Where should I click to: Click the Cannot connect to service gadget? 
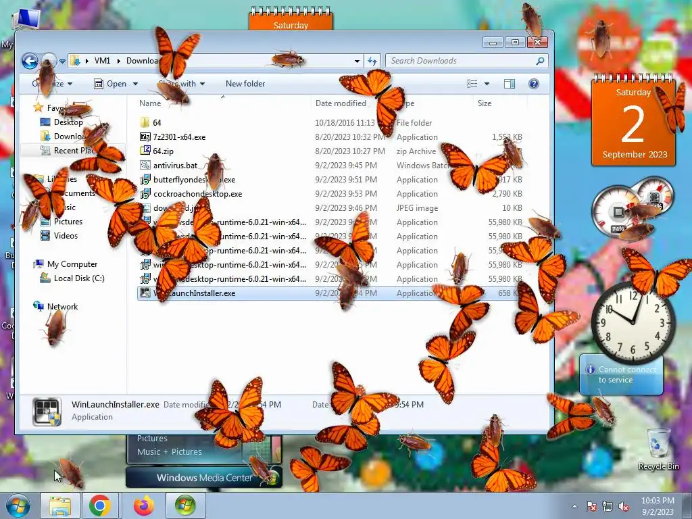622,374
